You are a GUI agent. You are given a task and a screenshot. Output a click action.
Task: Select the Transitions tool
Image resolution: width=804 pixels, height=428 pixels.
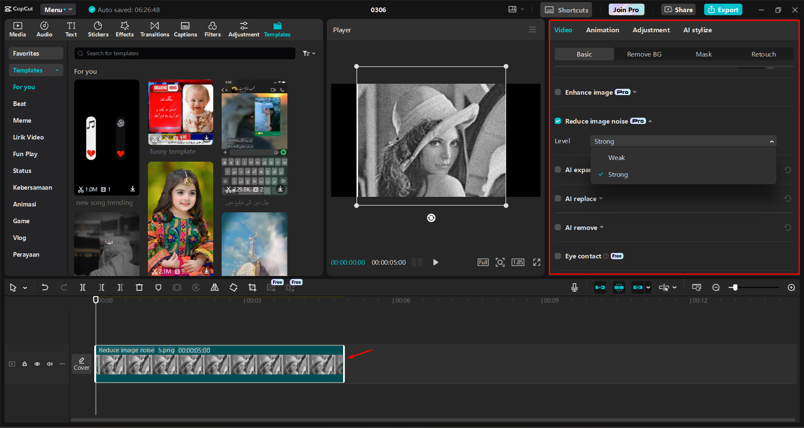coord(155,29)
